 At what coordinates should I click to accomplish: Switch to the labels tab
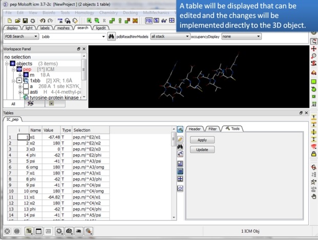[x=45, y=28]
